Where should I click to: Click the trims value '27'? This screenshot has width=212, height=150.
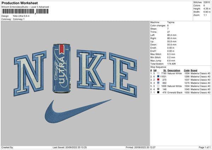[x=169, y=32]
